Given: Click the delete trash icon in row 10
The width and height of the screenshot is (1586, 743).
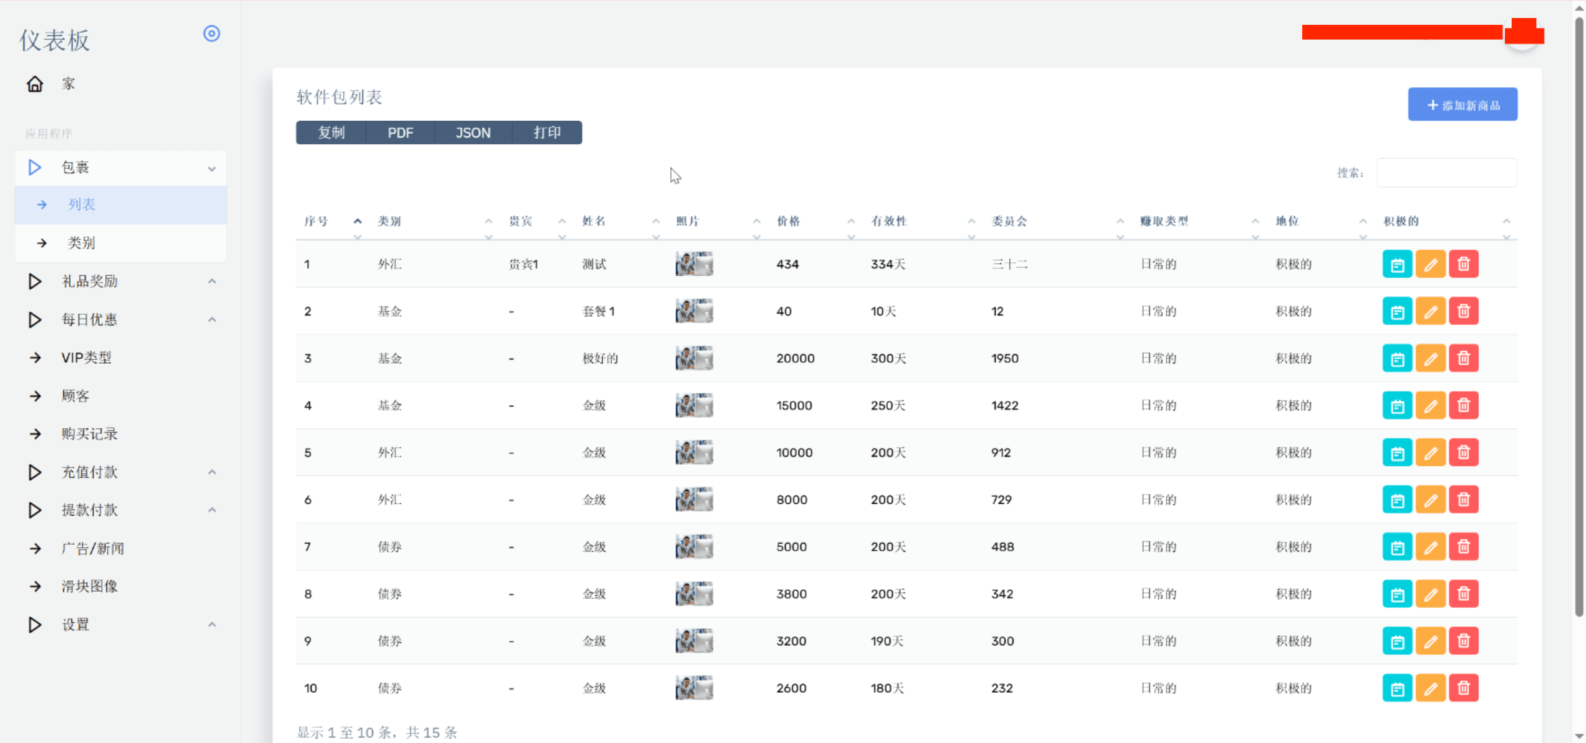Looking at the screenshot, I should click(1463, 688).
